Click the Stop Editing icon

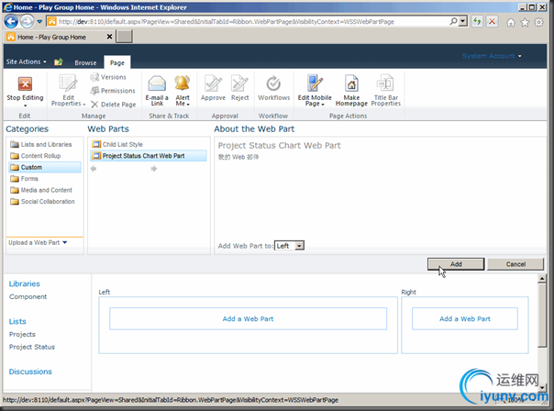pyautogui.click(x=25, y=84)
